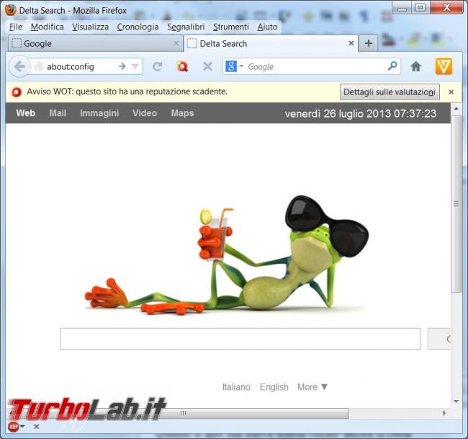
Task: Choose the Italiano language link
Action: (x=236, y=387)
